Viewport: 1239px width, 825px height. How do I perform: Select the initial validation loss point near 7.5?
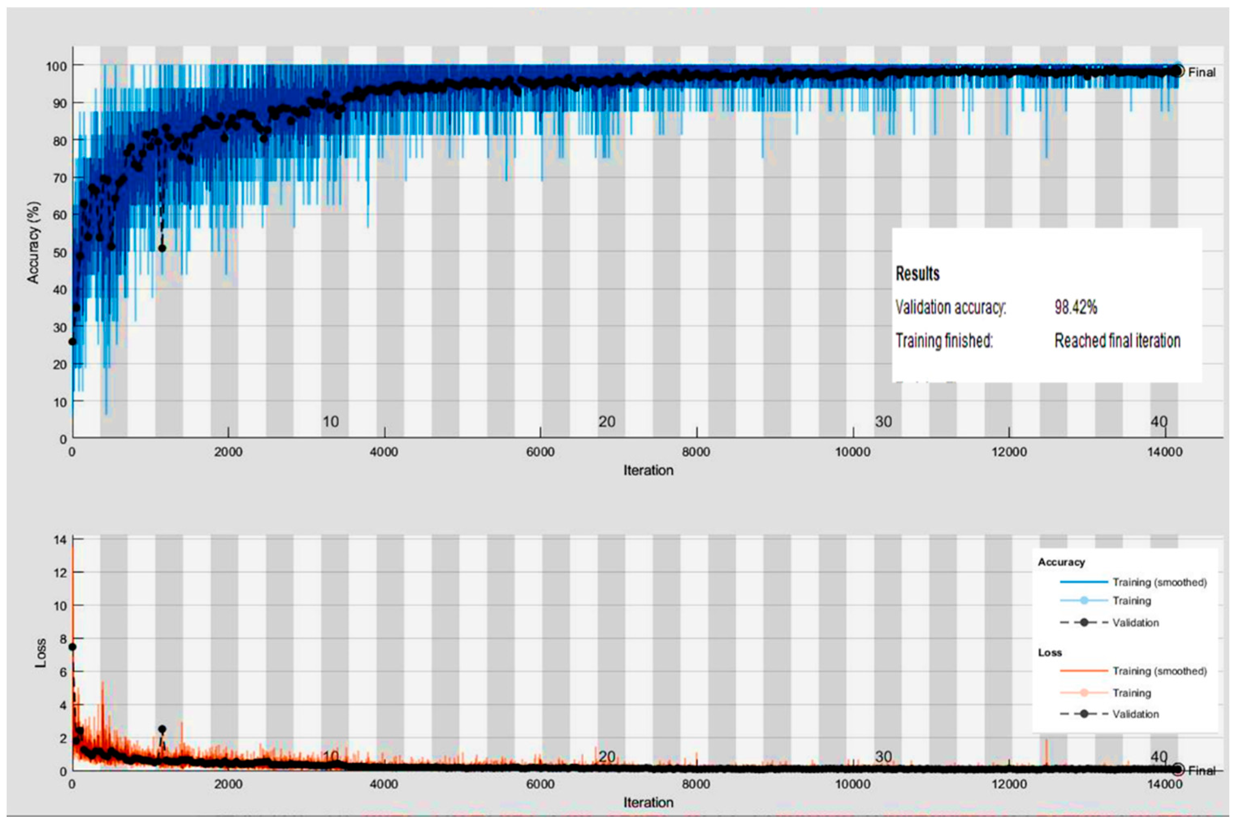(x=73, y=647)
